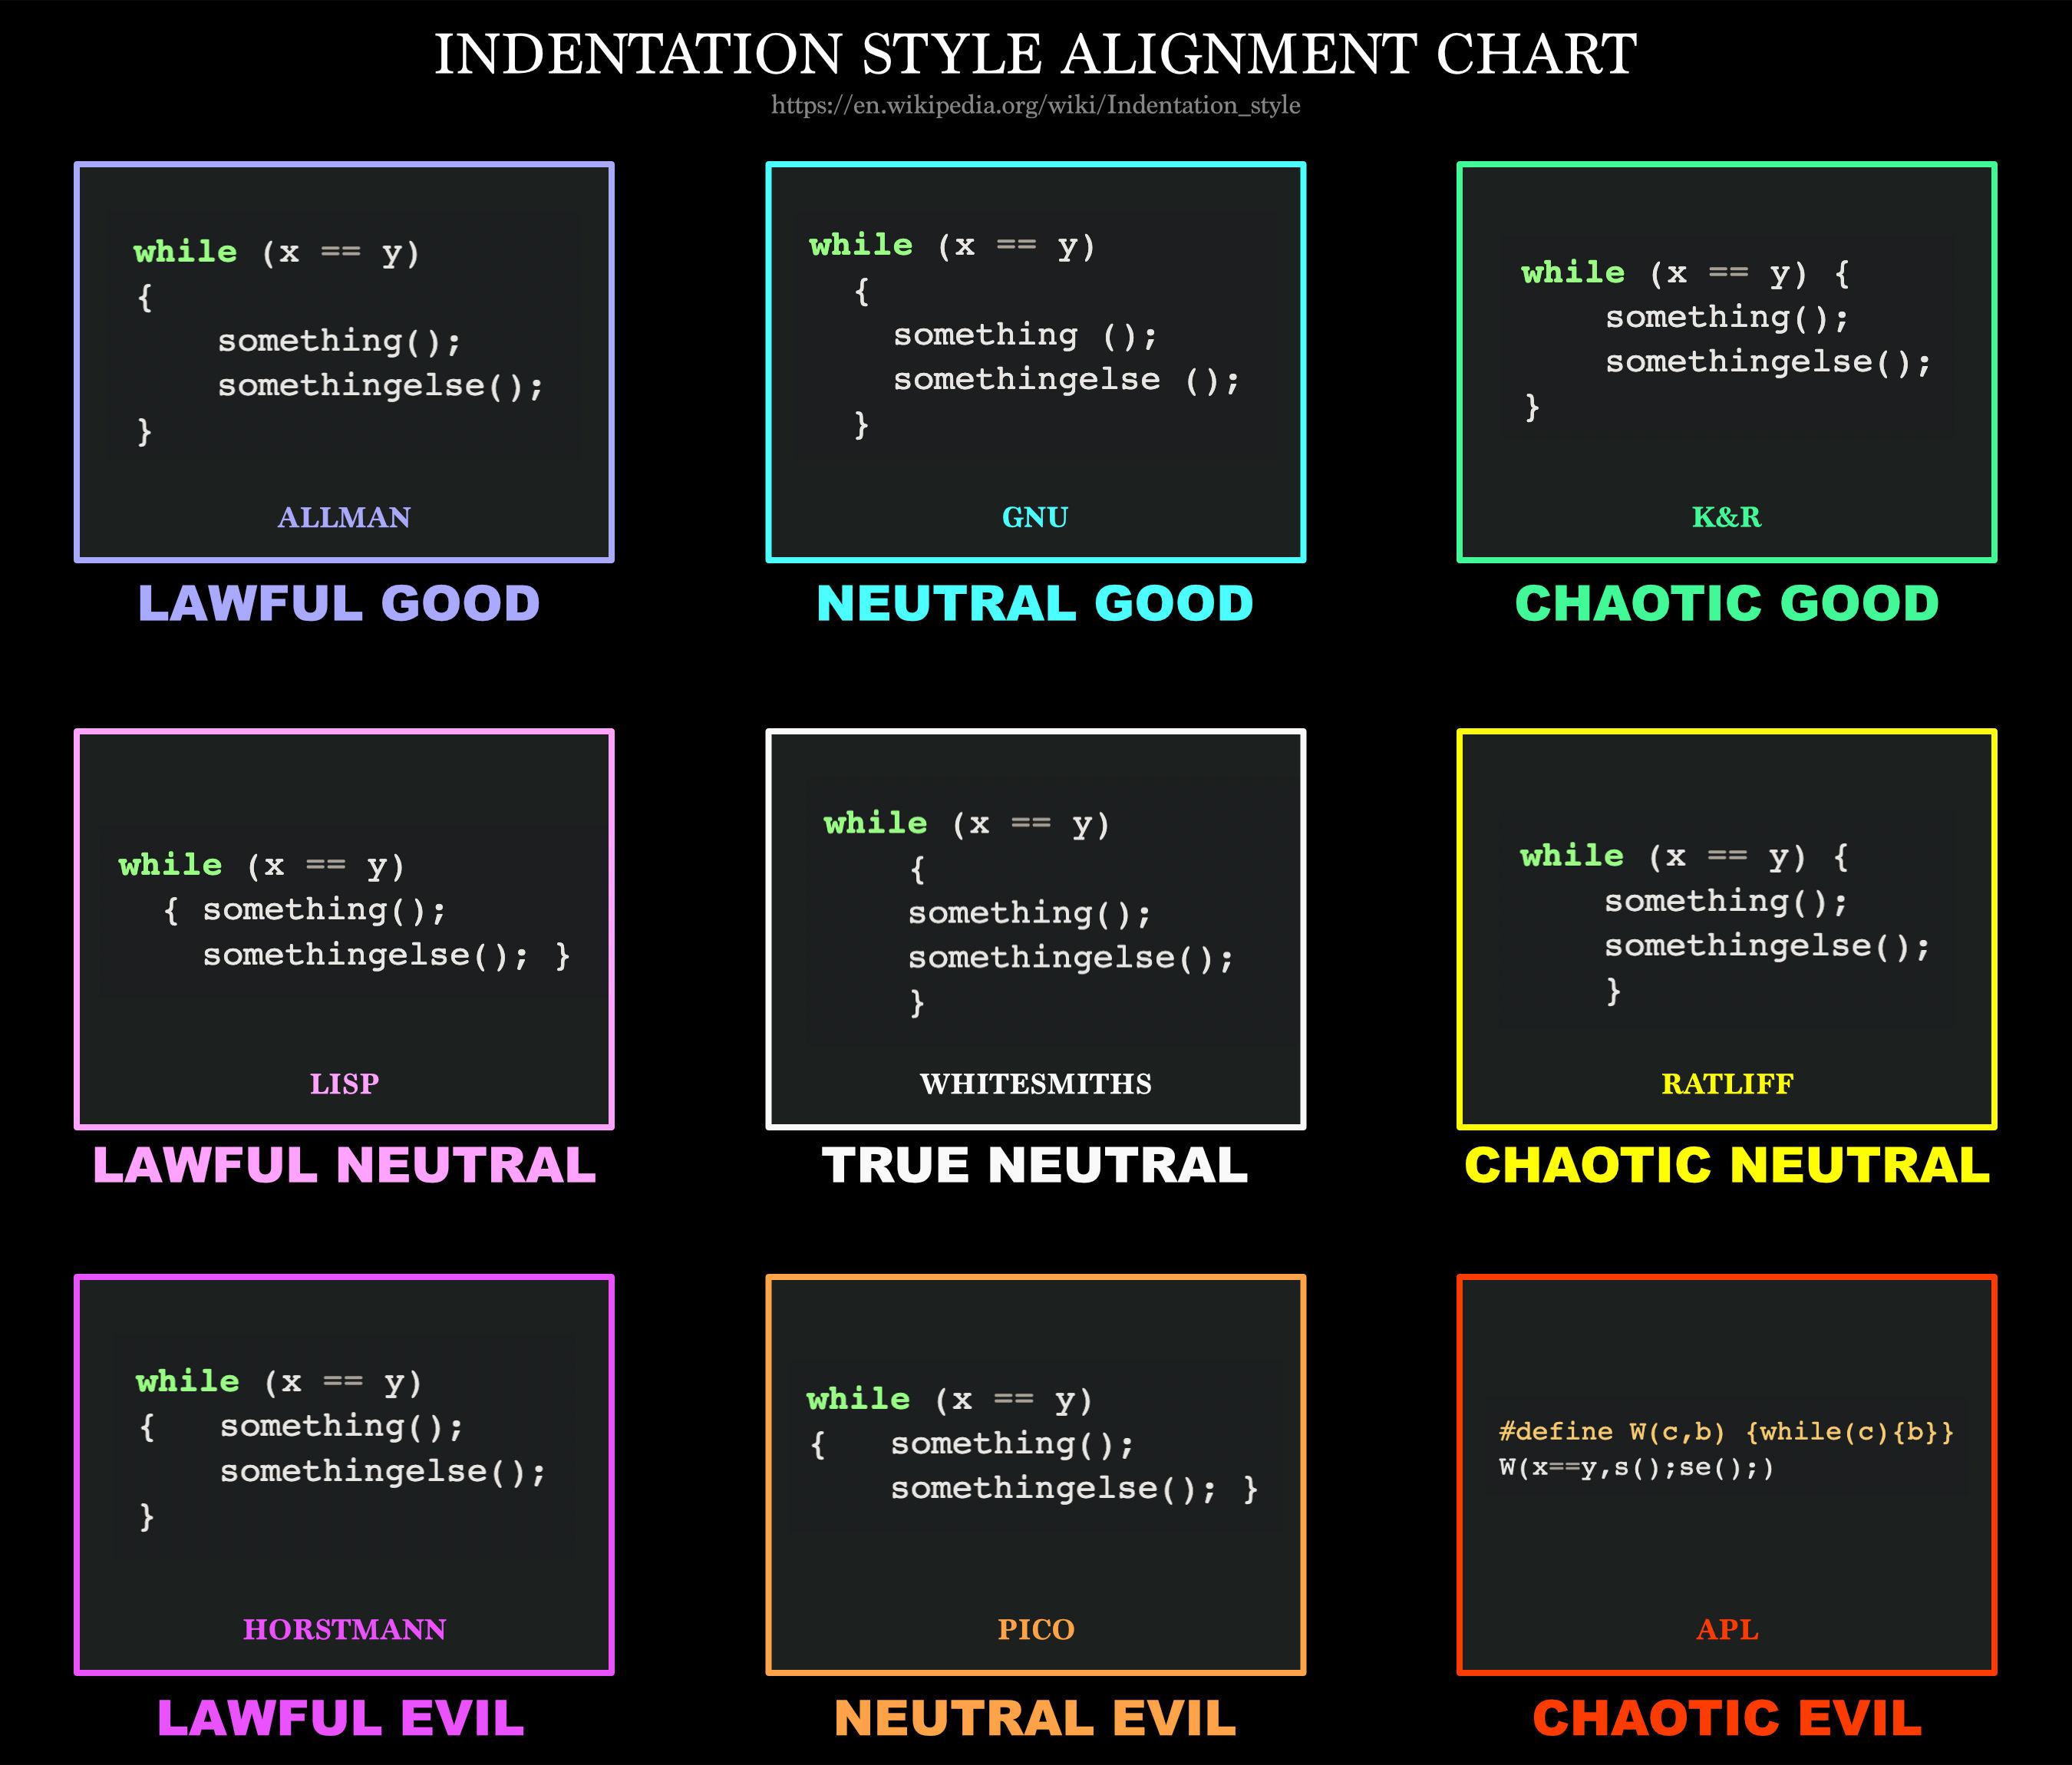The image size is (2072, 1765).
Task: Click the CHAOTIC EVIL heading
Action: (x=1726, y=1719)
